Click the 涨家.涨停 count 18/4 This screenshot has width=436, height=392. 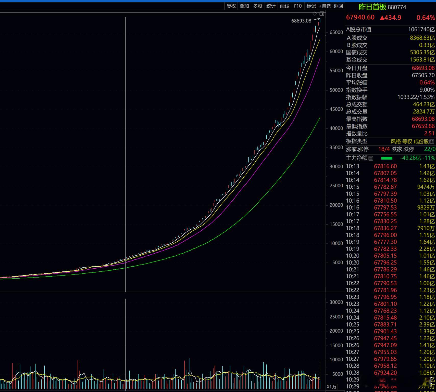pos(384,149)
